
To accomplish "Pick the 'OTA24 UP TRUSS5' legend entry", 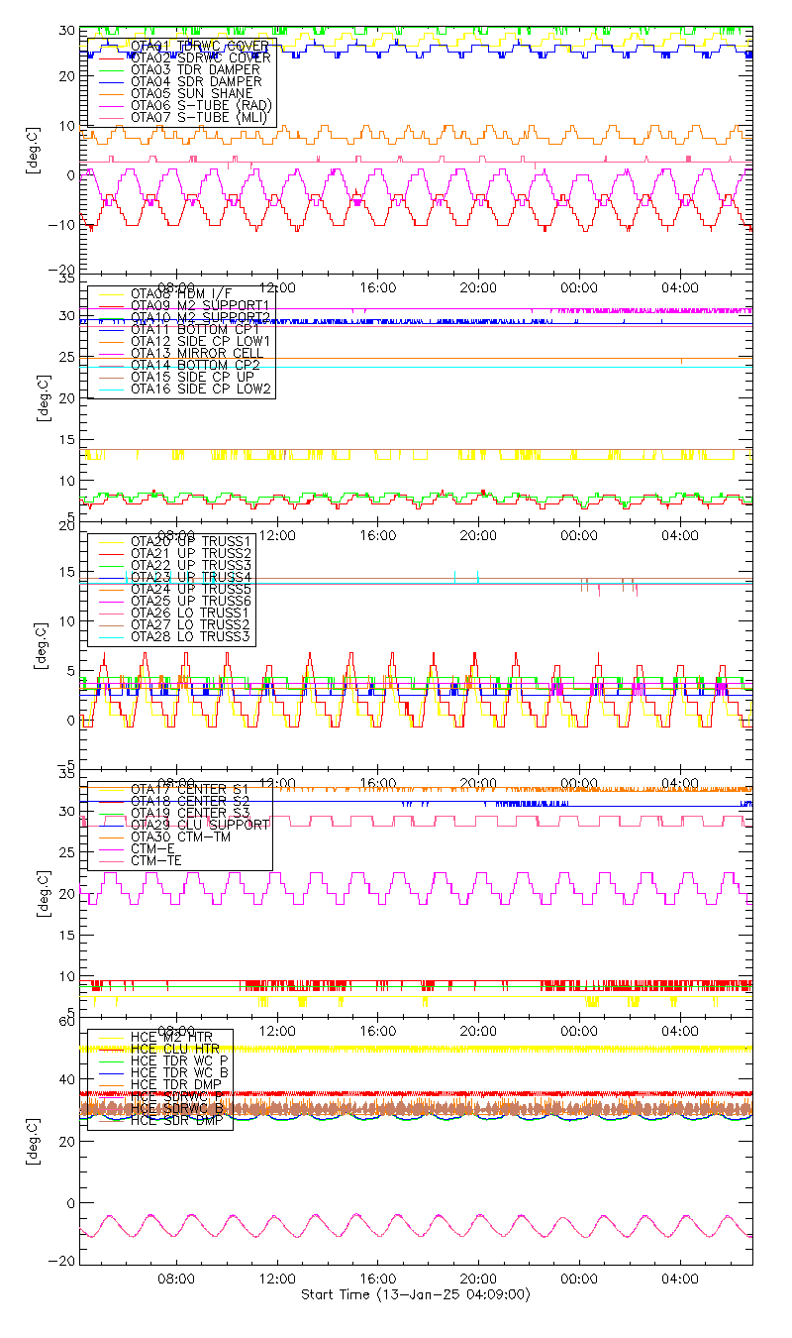I will point(191,588).
